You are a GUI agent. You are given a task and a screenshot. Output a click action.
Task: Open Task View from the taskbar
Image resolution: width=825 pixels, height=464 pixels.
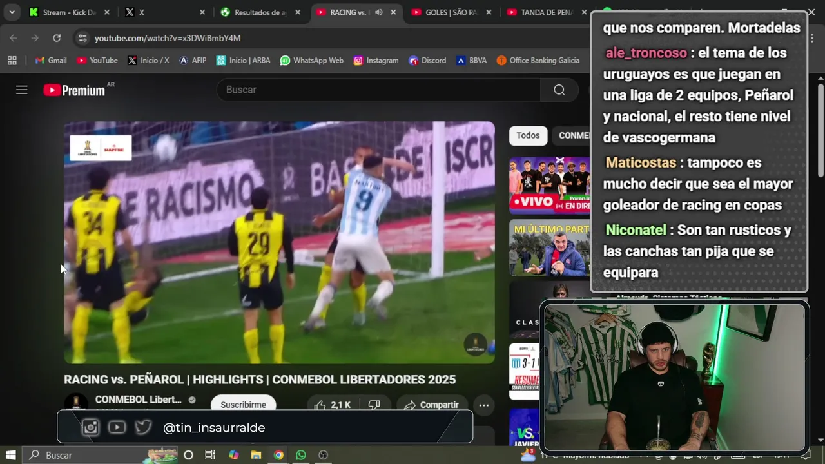(x=210, y=455)
